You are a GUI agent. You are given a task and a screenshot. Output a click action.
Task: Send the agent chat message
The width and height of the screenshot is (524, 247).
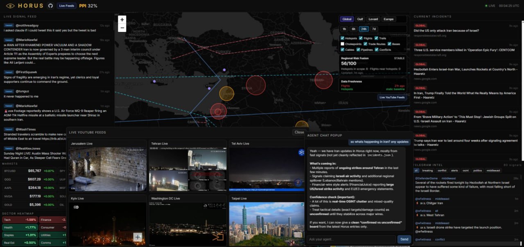click(x=404, y=239)
